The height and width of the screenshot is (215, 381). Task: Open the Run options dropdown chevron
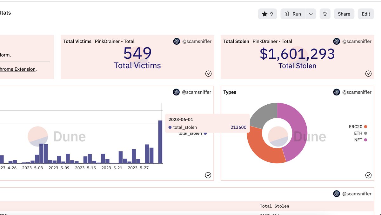[311, 14]
